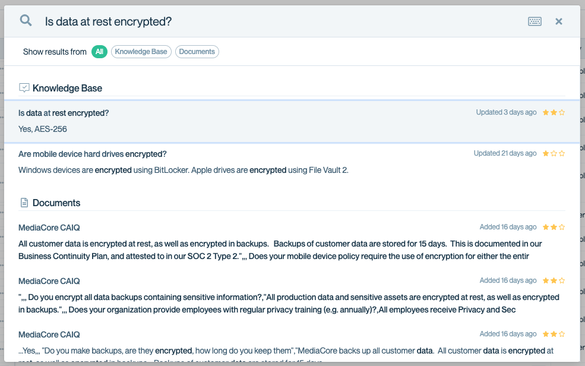Open the second MediaCore CAIQ document result
The image size is (585, 366).
pos(49,281)
